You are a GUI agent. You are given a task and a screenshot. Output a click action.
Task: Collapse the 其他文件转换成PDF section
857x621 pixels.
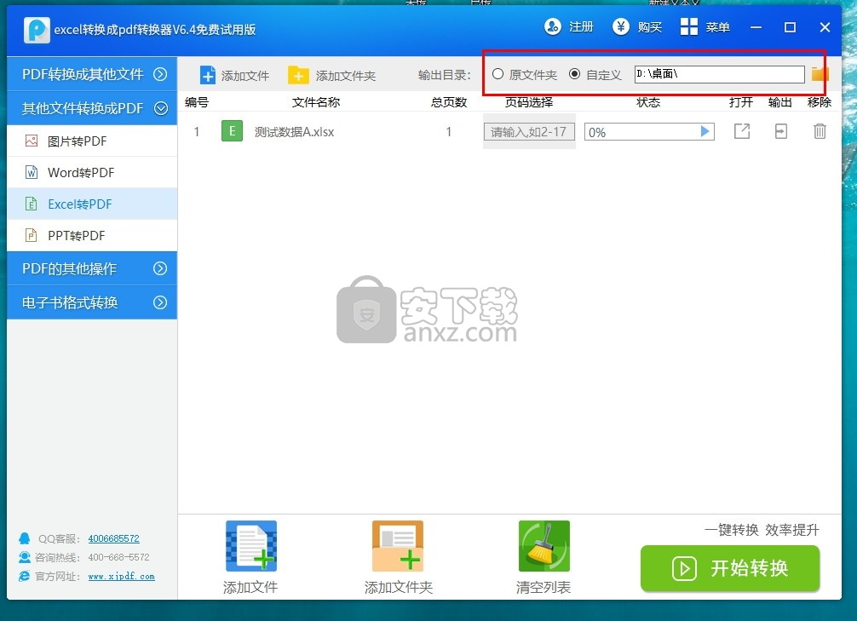click(x=92, y=108)
